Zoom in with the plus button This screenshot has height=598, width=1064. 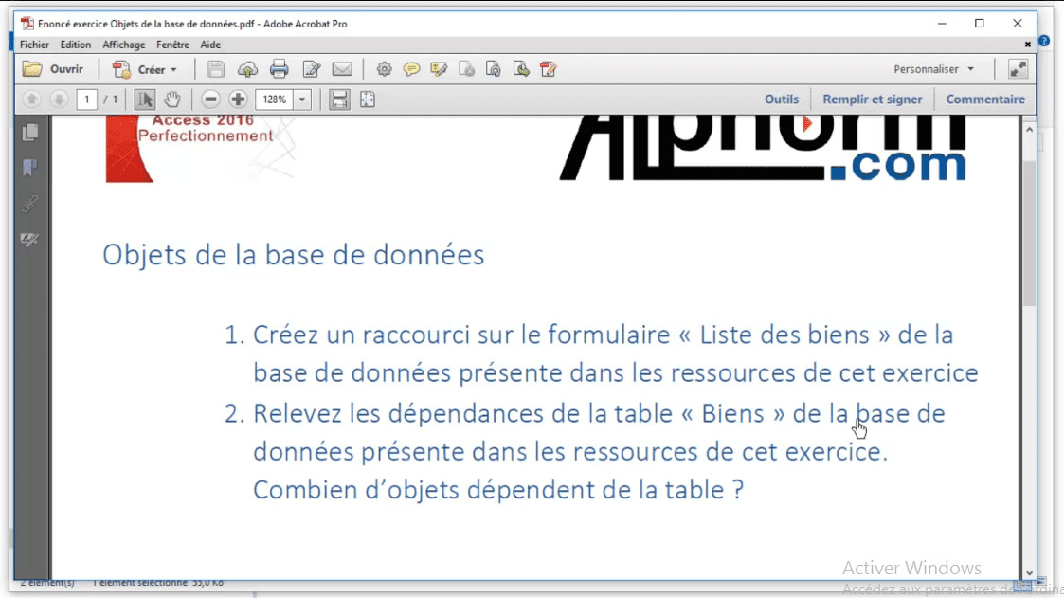point(238,98)
